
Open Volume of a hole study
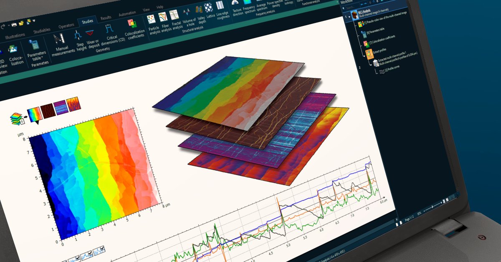click(x=189, y=18)
